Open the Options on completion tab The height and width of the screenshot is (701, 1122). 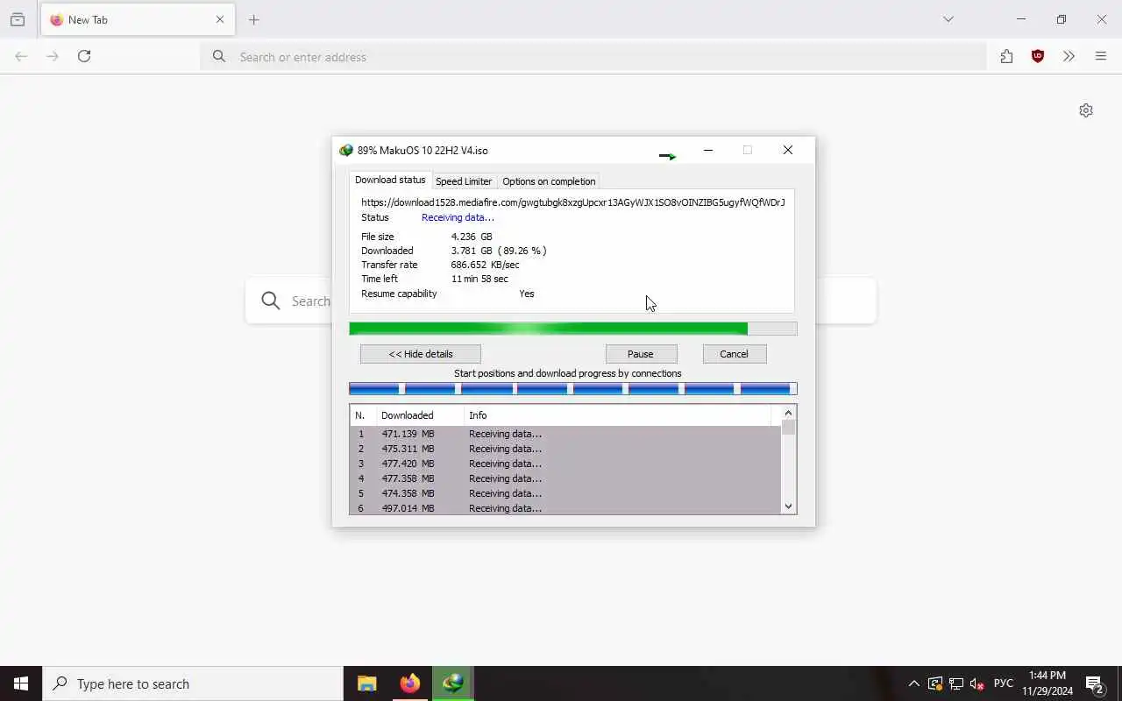549,181
